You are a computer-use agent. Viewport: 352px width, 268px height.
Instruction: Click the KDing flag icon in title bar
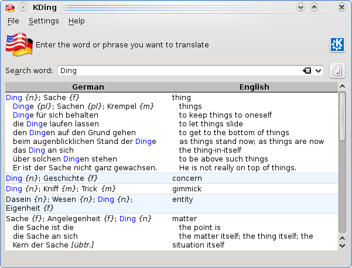tap(10, 8)
